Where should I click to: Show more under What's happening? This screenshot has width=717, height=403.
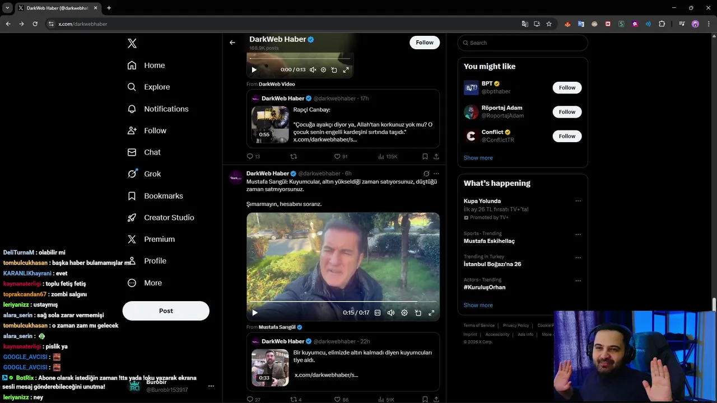[x=478, y=306]
